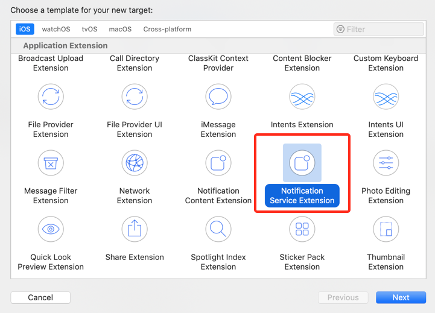Cancel the new target dialog
Screen dimensions: 435x313
point(40,297)
